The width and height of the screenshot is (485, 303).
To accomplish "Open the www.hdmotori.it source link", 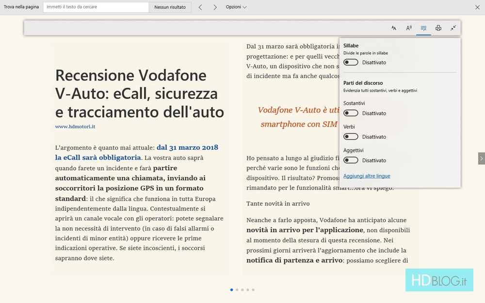I will point(75,127).
